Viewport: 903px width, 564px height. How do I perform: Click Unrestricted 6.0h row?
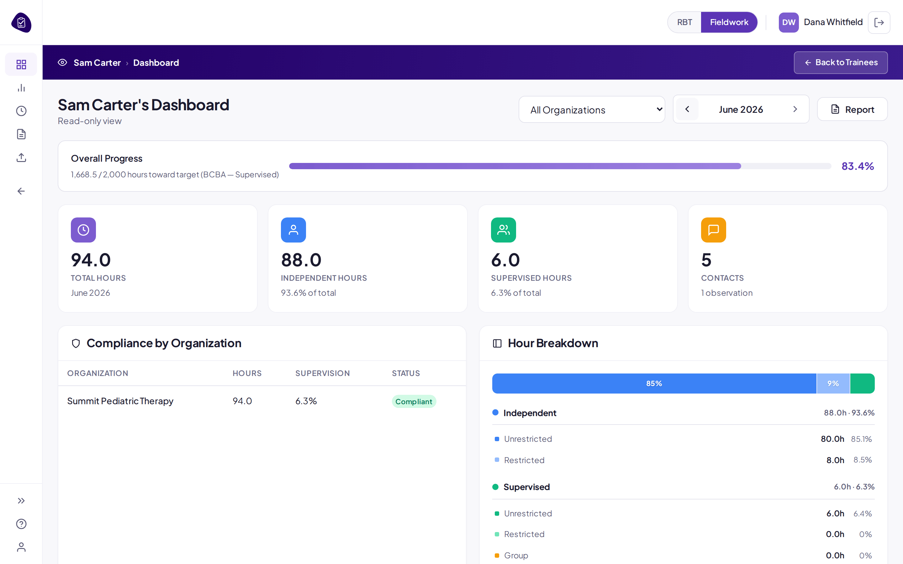point(683,514)
